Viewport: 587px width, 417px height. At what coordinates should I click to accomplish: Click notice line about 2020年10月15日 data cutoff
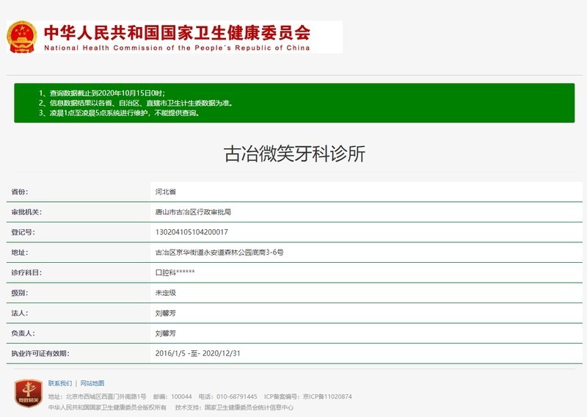[102, 93]
